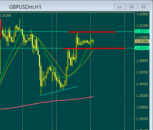
Task: Click the lowest-wick candle above cyan line start
Action: pyautogui.click(x=41, y=78)
